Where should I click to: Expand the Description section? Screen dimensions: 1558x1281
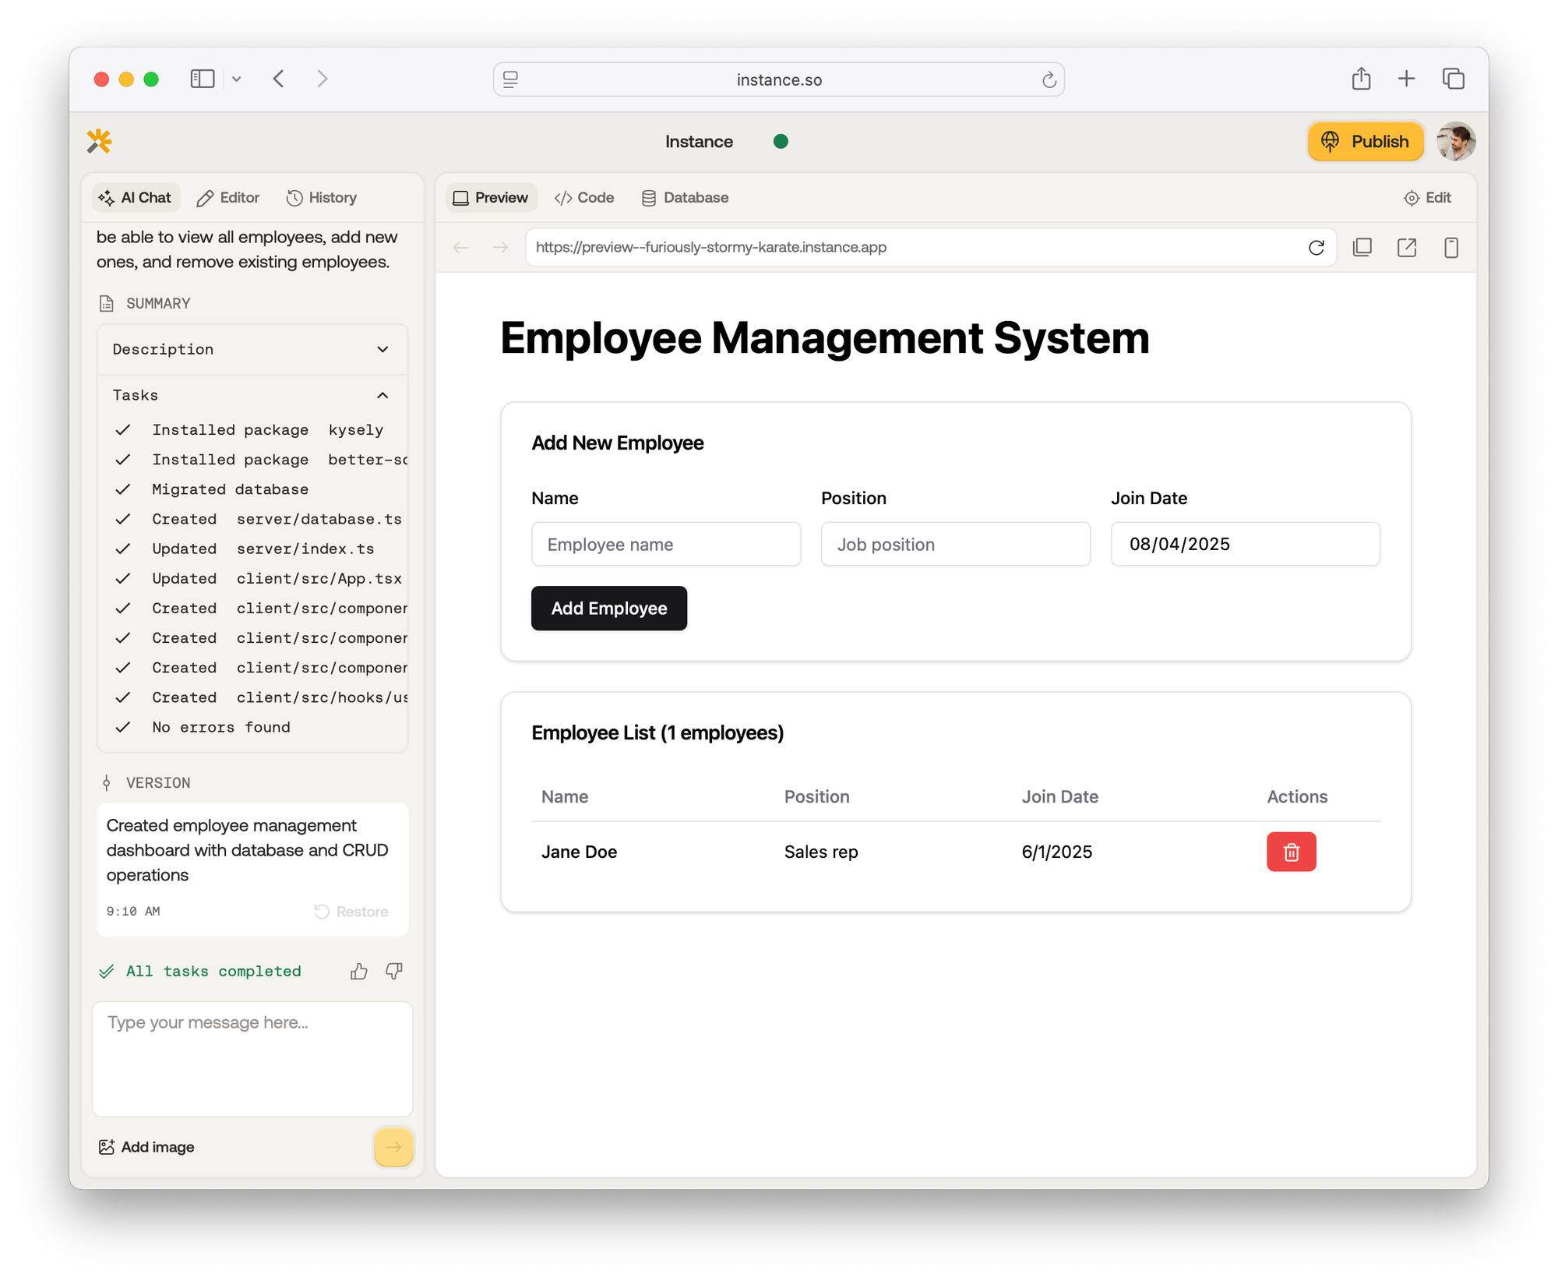(x=382, y=349)
